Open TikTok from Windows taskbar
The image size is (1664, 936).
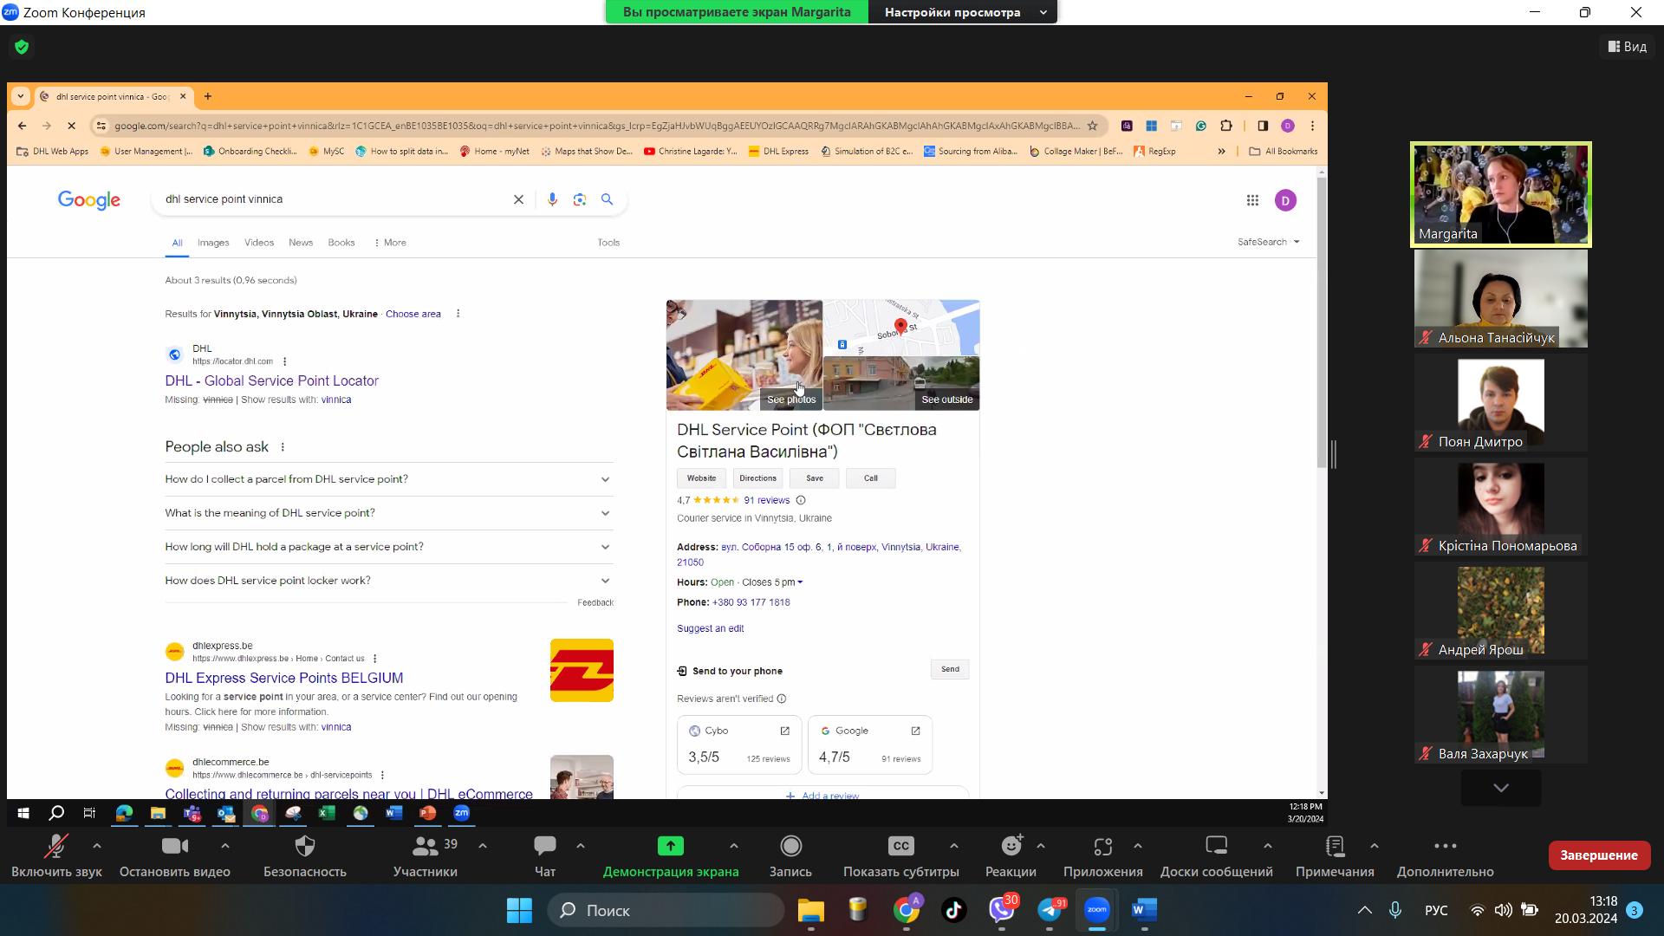tap(954, 910)
